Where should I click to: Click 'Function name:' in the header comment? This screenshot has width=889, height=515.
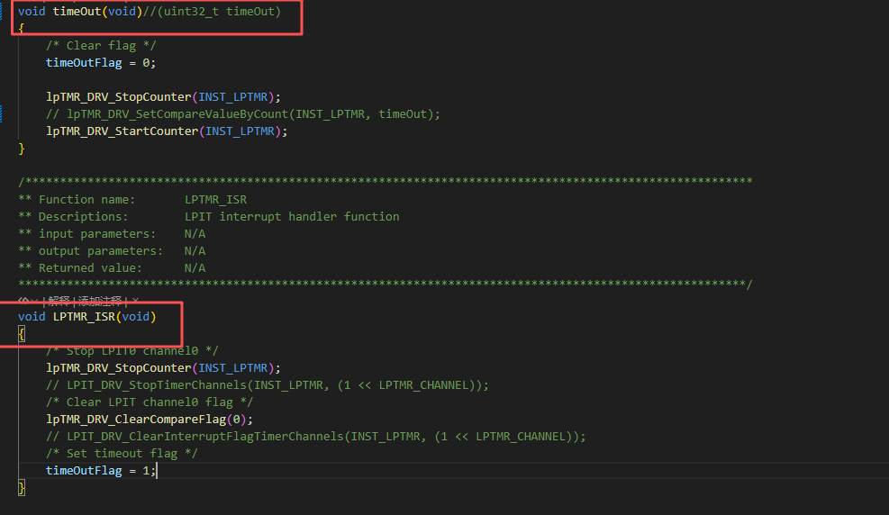86,200
